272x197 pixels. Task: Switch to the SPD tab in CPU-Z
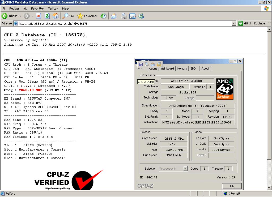coord(193,68)
